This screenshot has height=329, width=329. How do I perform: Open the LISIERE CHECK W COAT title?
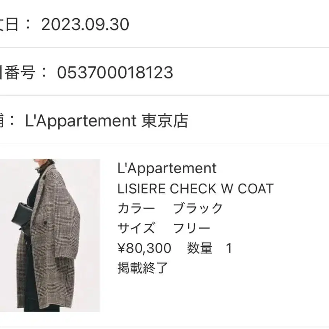195,188
